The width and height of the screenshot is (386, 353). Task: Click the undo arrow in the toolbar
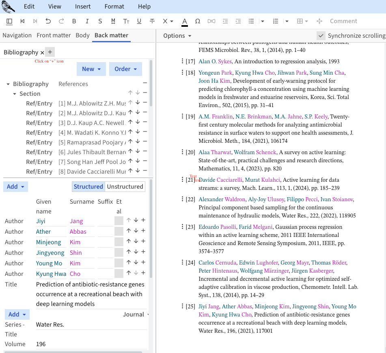[x=48, y=21]
